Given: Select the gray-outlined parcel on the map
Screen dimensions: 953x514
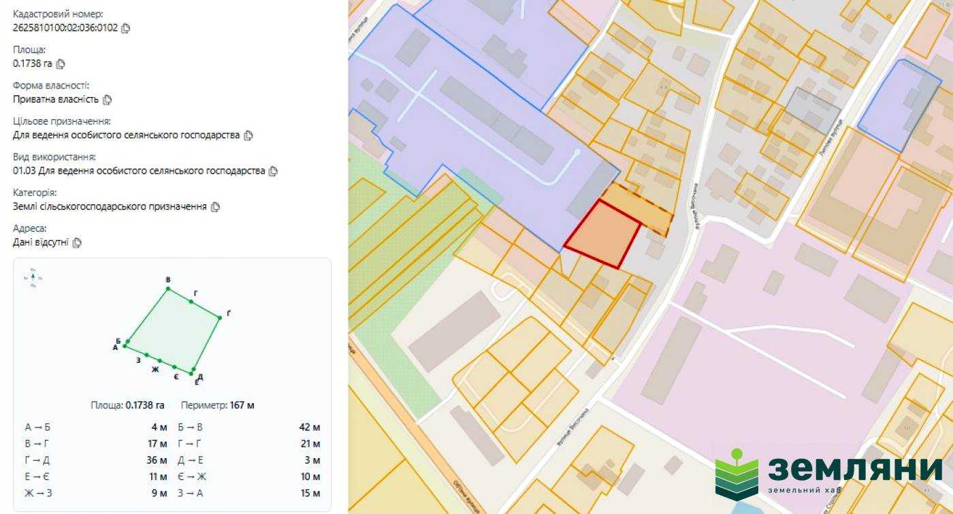Looking at the screenshot, I should point(813,110).
